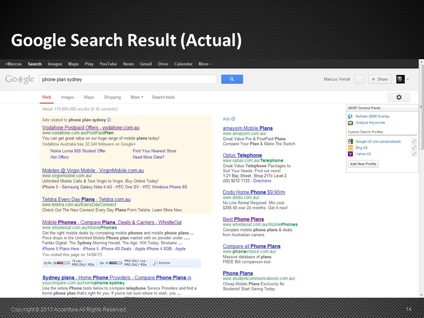The image size is (424, 318).
Task: Open Vodafone Postpaid Offers ad link
Action: point(91,128)
